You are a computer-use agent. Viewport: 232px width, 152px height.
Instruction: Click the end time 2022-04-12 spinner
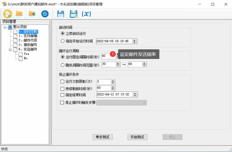(135, 94)
